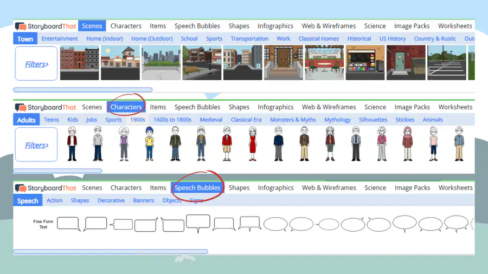Choose the city skyline rooftop scene

click(x=161, y=62)
